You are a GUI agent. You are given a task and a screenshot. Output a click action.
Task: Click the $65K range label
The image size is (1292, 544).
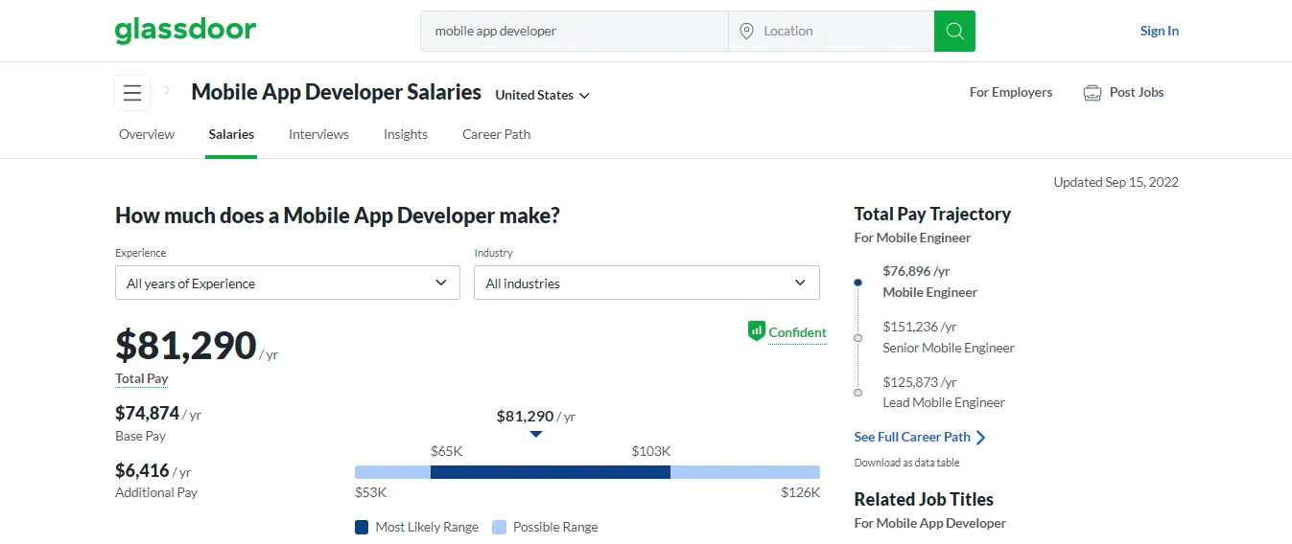point(447,451)
